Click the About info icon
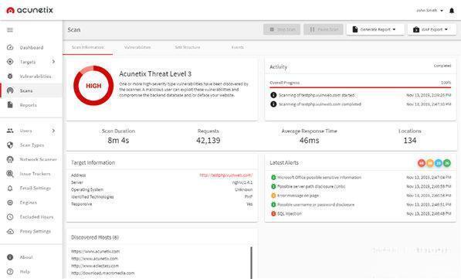 coord(10,257)
